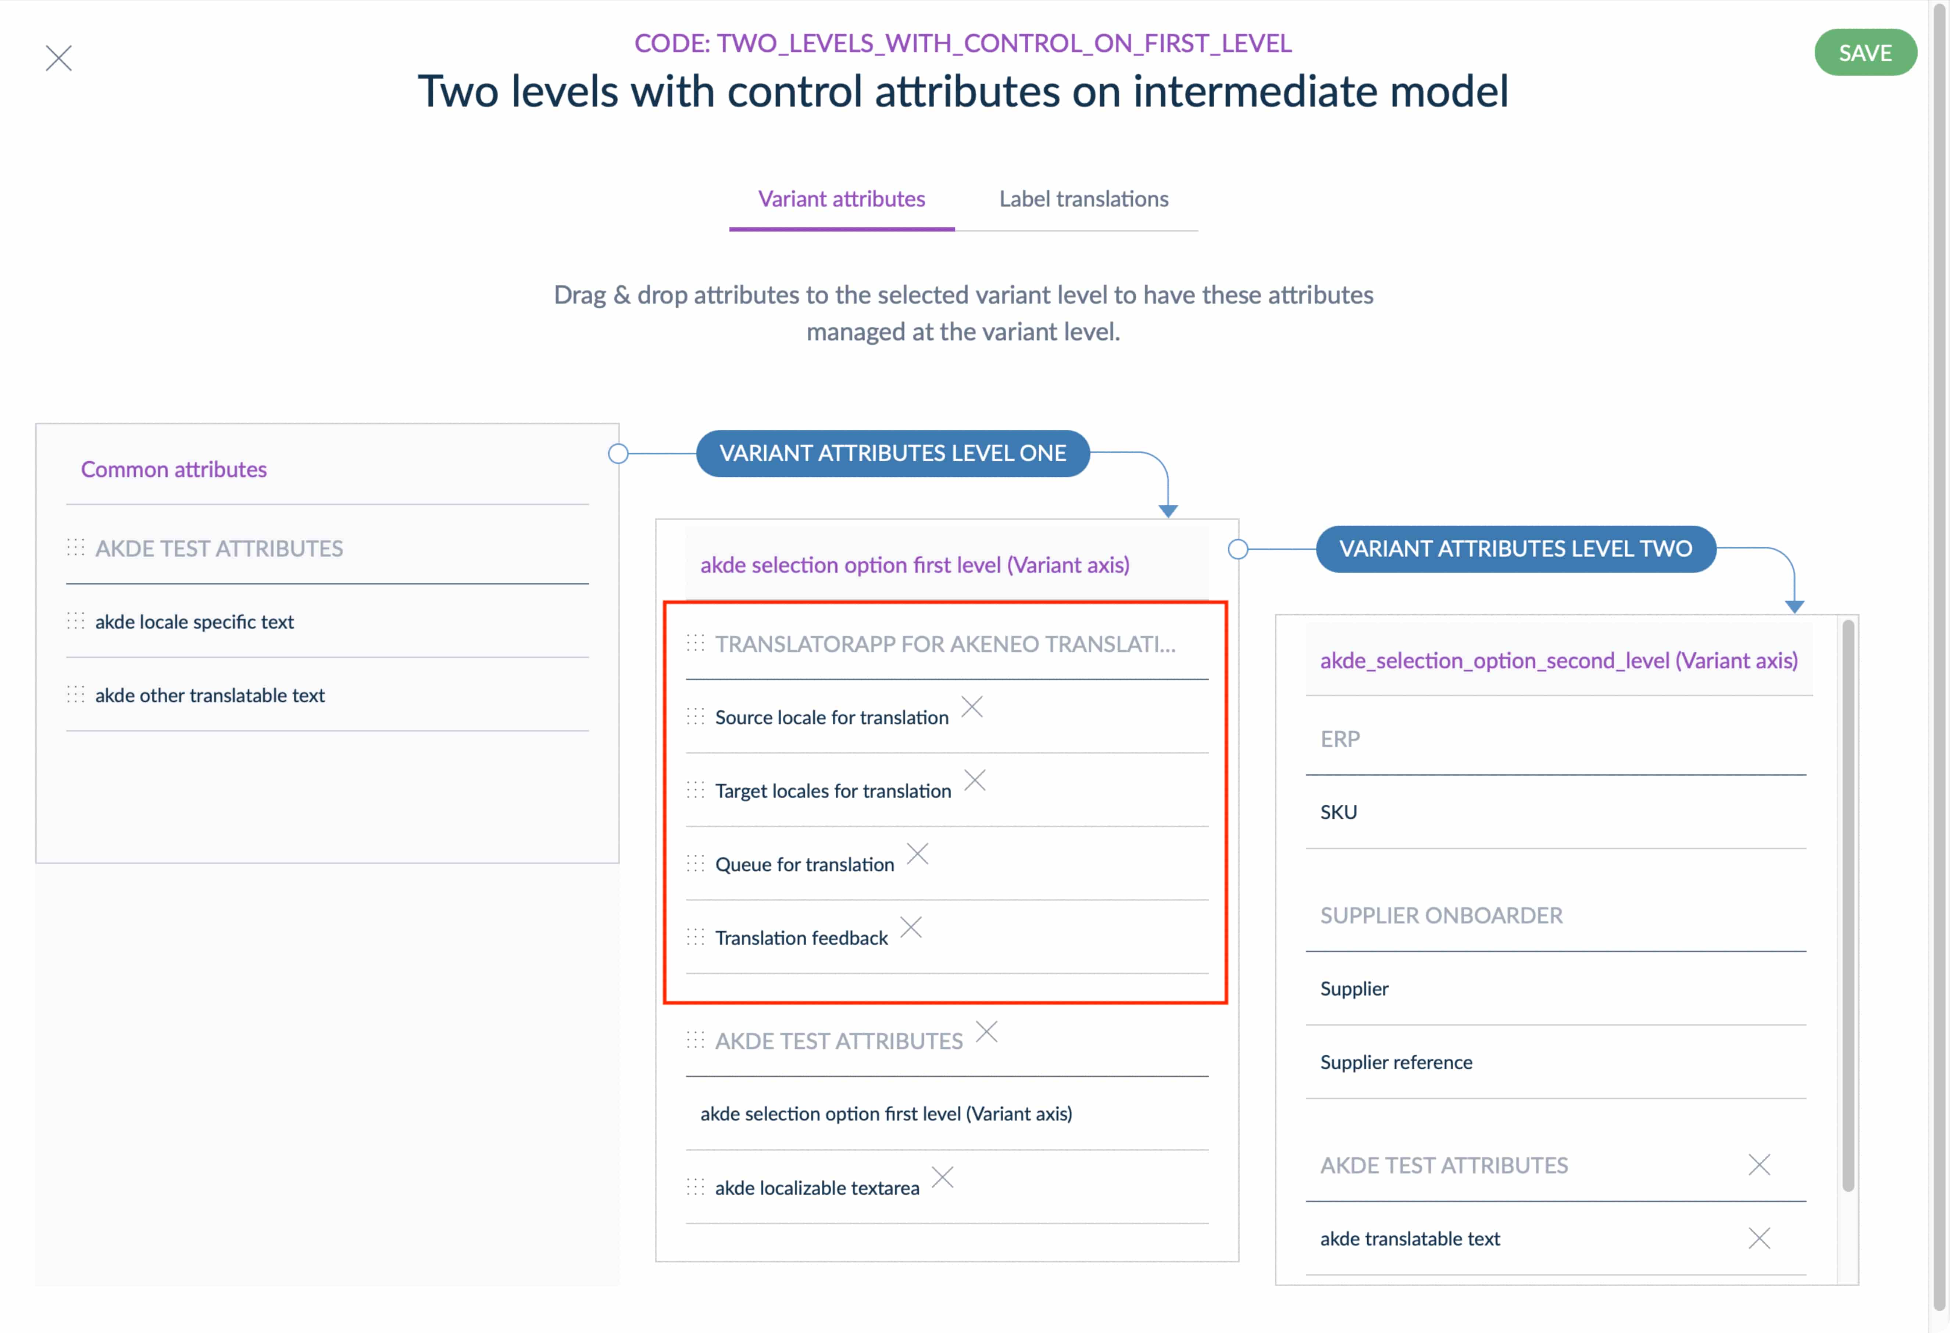Click the TRANSLATORAPP group drag handle
The height and width of the screenshot is (1333, 1950).
pos(696,643)
